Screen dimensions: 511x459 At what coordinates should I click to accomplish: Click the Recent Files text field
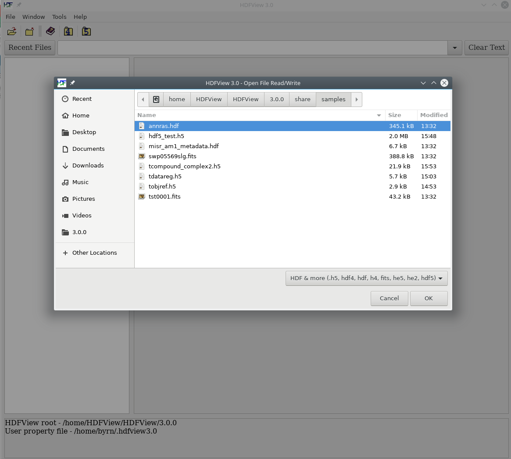tap(253, 47)
